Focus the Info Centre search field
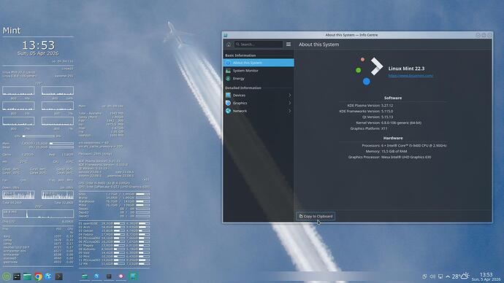Screen dimensions: 504x283 tap(259, 44)
